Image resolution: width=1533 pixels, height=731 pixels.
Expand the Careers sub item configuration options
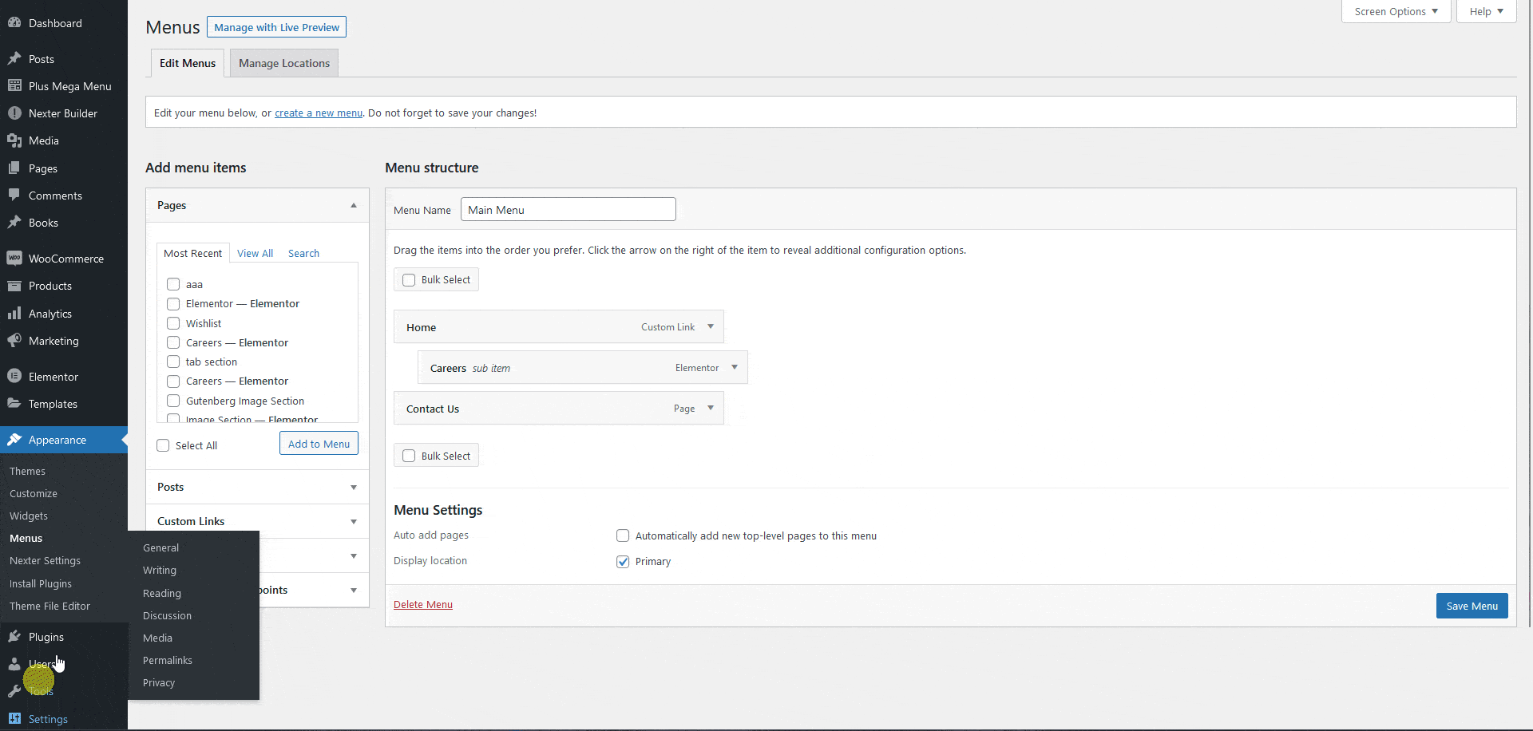click(x=734, y=367)
